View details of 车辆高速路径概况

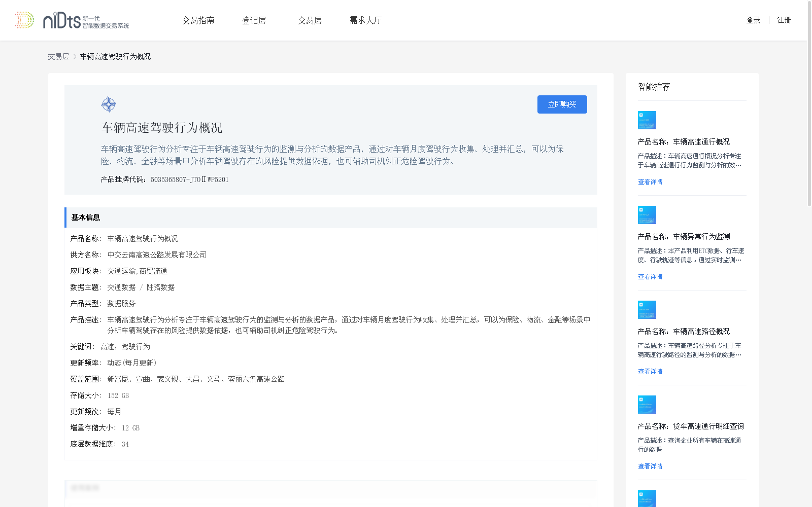tap(650, 372)
